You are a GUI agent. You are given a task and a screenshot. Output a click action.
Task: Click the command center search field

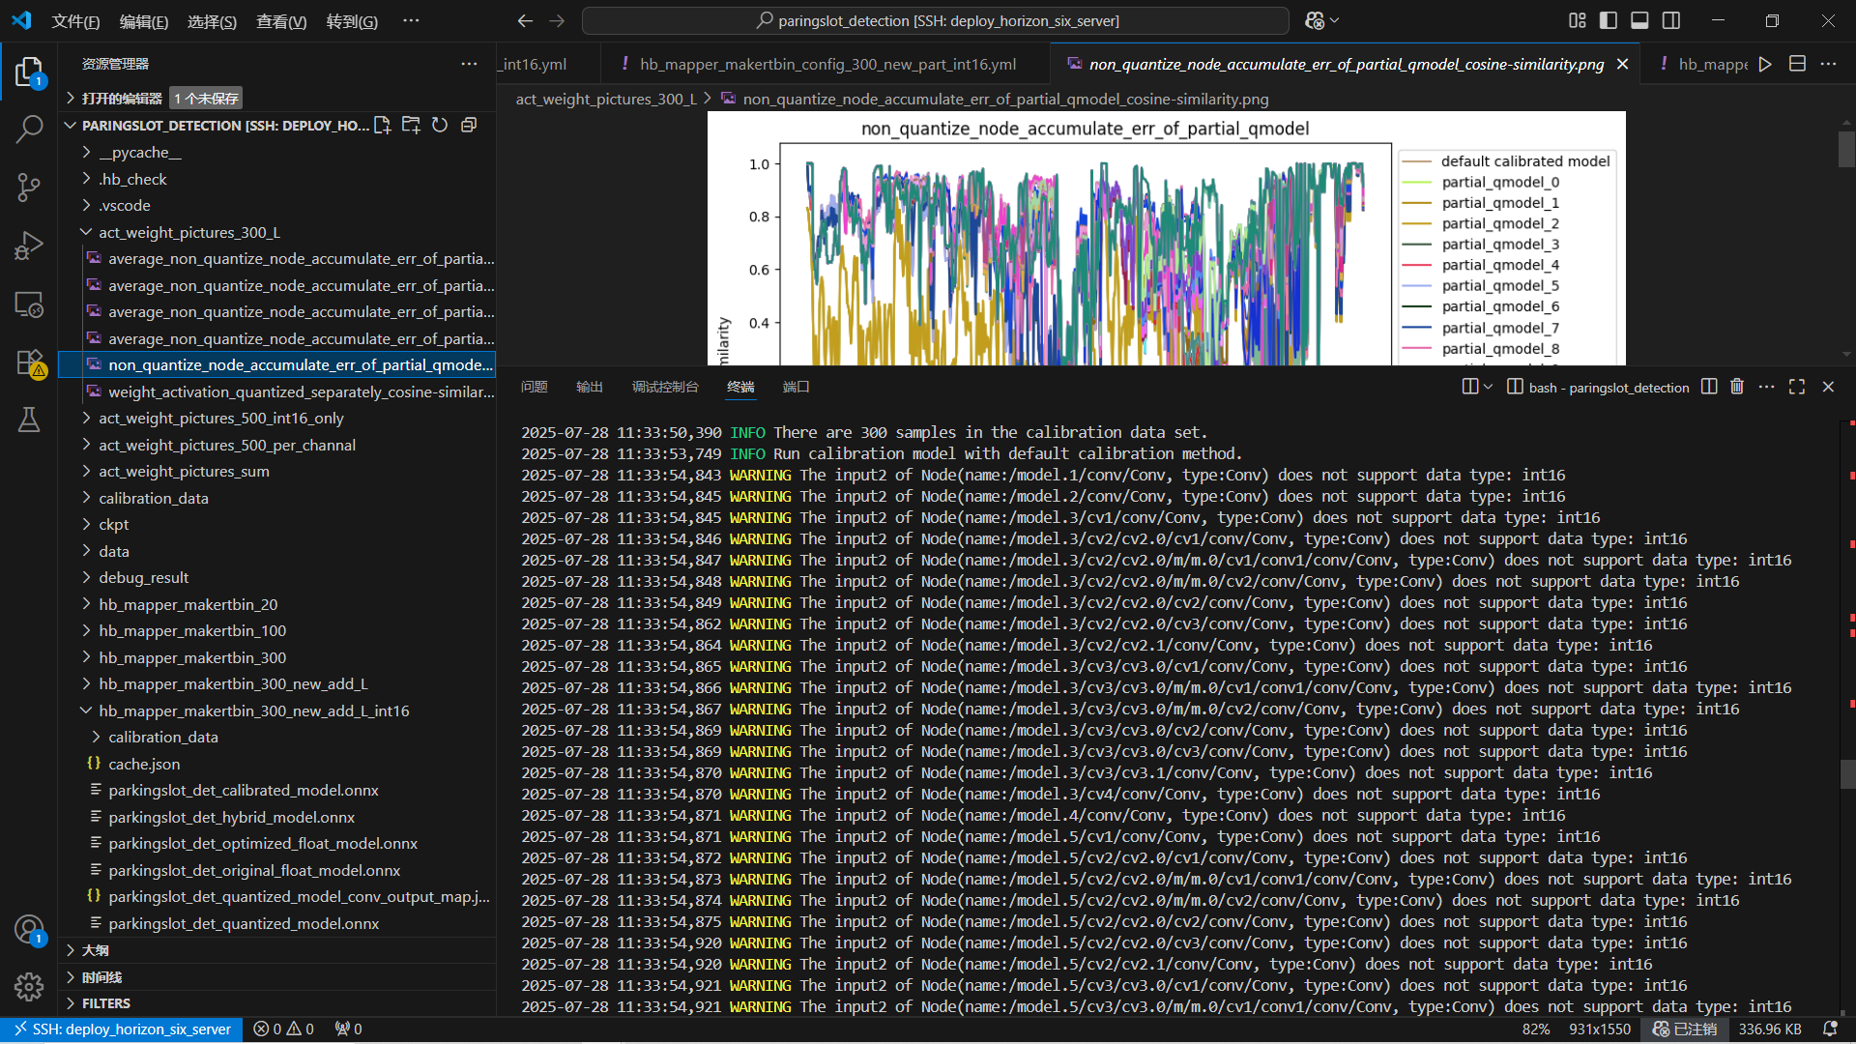pyautogui.click(x=936, y=20)
